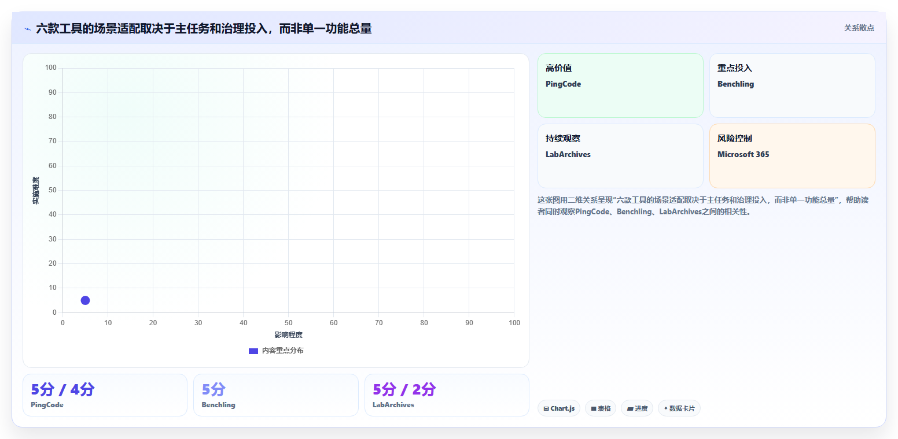Image resolution: width=898 pixels, height=439 pixels.
Task: Click the Benchling 5分 stat card
Action: pyautogui.click(x=276, y=395)
